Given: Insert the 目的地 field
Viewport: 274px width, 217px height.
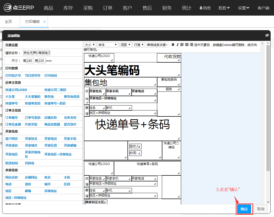Looking at the screenshot, I should pos(29,163).
